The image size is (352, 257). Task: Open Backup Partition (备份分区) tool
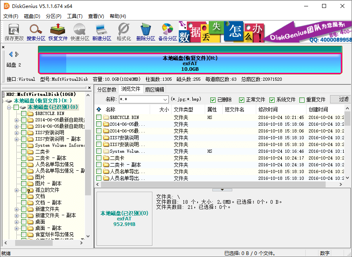168,32
